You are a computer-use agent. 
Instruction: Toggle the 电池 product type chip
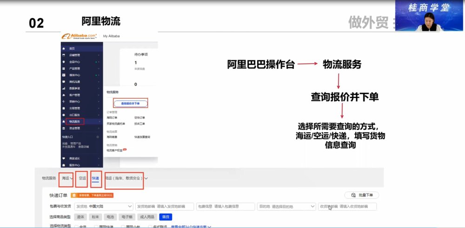[x=110, y=217]
